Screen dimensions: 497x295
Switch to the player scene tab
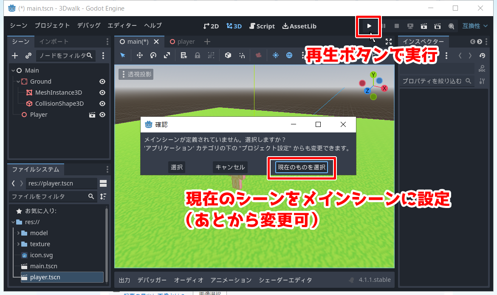click(182, 42)
